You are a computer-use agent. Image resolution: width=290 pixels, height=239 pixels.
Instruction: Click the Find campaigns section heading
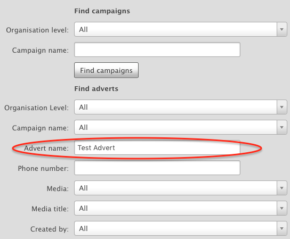click(102, 11)
